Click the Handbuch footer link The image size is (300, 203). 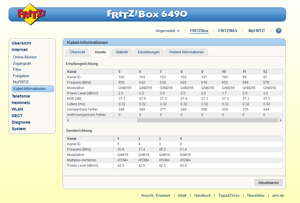pyautogui.click(x=202, y=195)
